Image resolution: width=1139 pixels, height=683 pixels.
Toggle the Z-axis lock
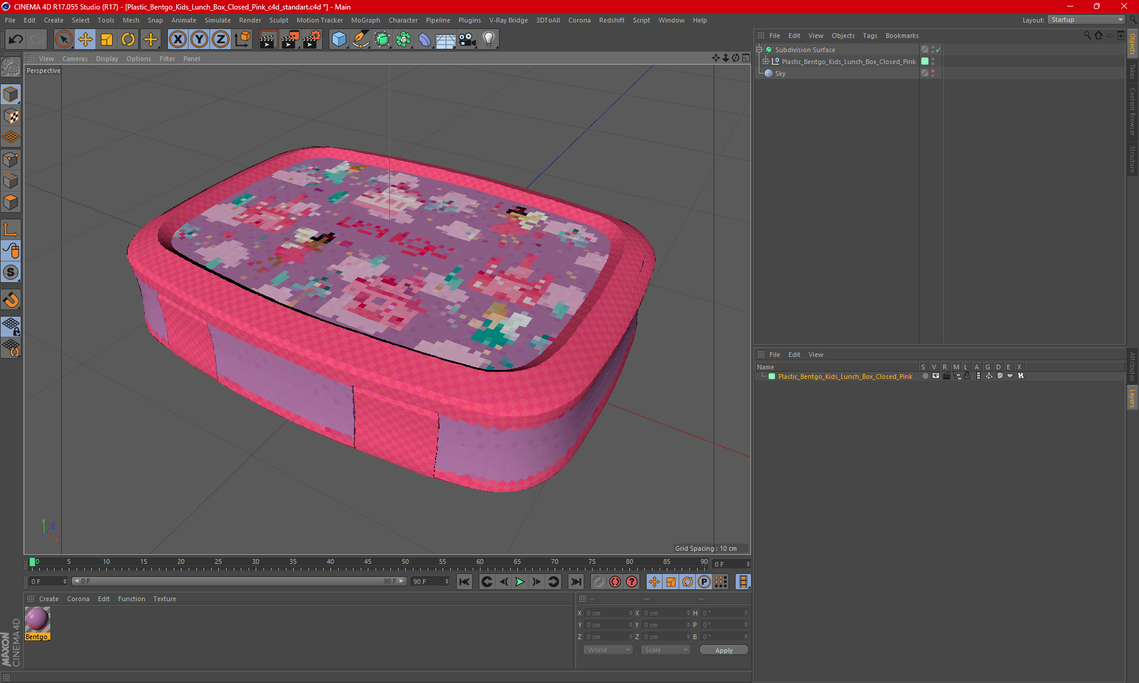click(x=221, y=39)
